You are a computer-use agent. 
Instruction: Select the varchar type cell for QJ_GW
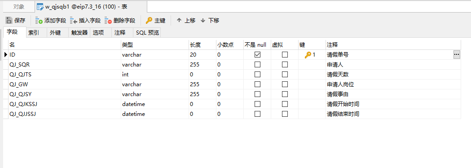[155, 84]
